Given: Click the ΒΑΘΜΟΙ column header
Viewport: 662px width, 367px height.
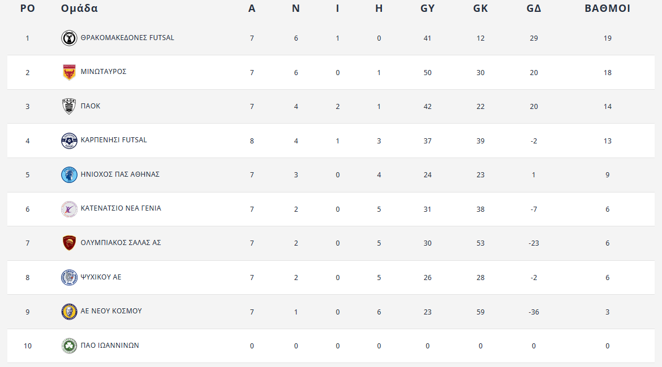Looking at the screenshot, I should click(x=607, y=8).
